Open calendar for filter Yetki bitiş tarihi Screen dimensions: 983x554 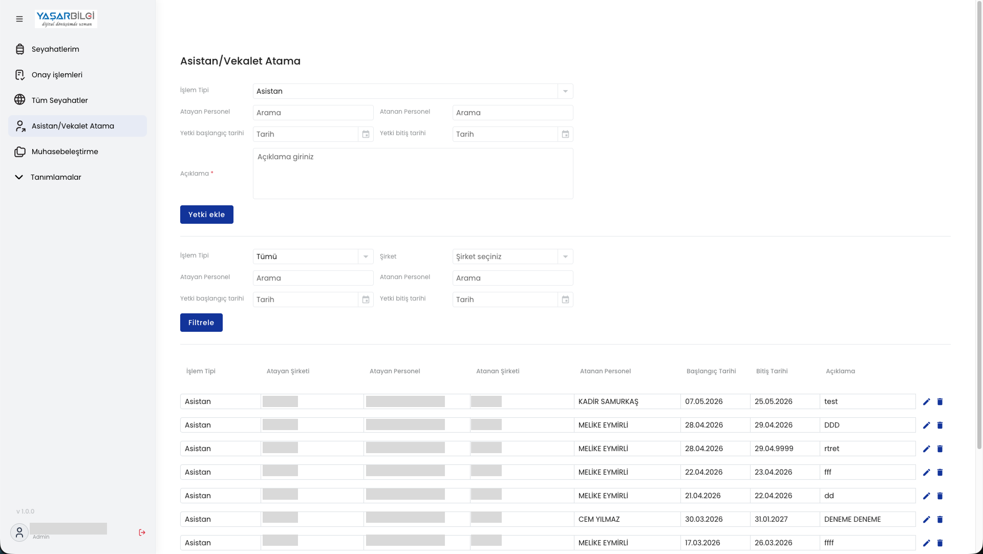click(x=565, y=300)
